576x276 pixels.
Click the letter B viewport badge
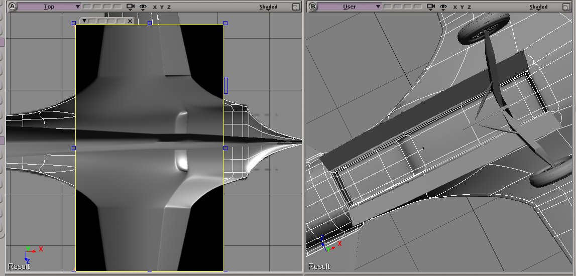(312, 7)
